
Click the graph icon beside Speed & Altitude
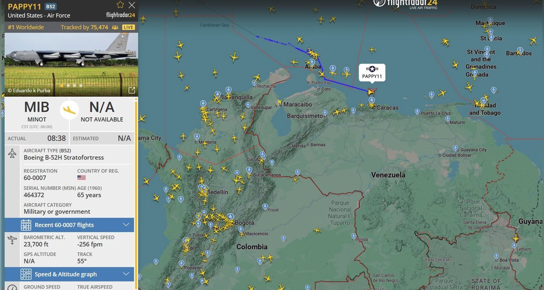coord(27,274)
